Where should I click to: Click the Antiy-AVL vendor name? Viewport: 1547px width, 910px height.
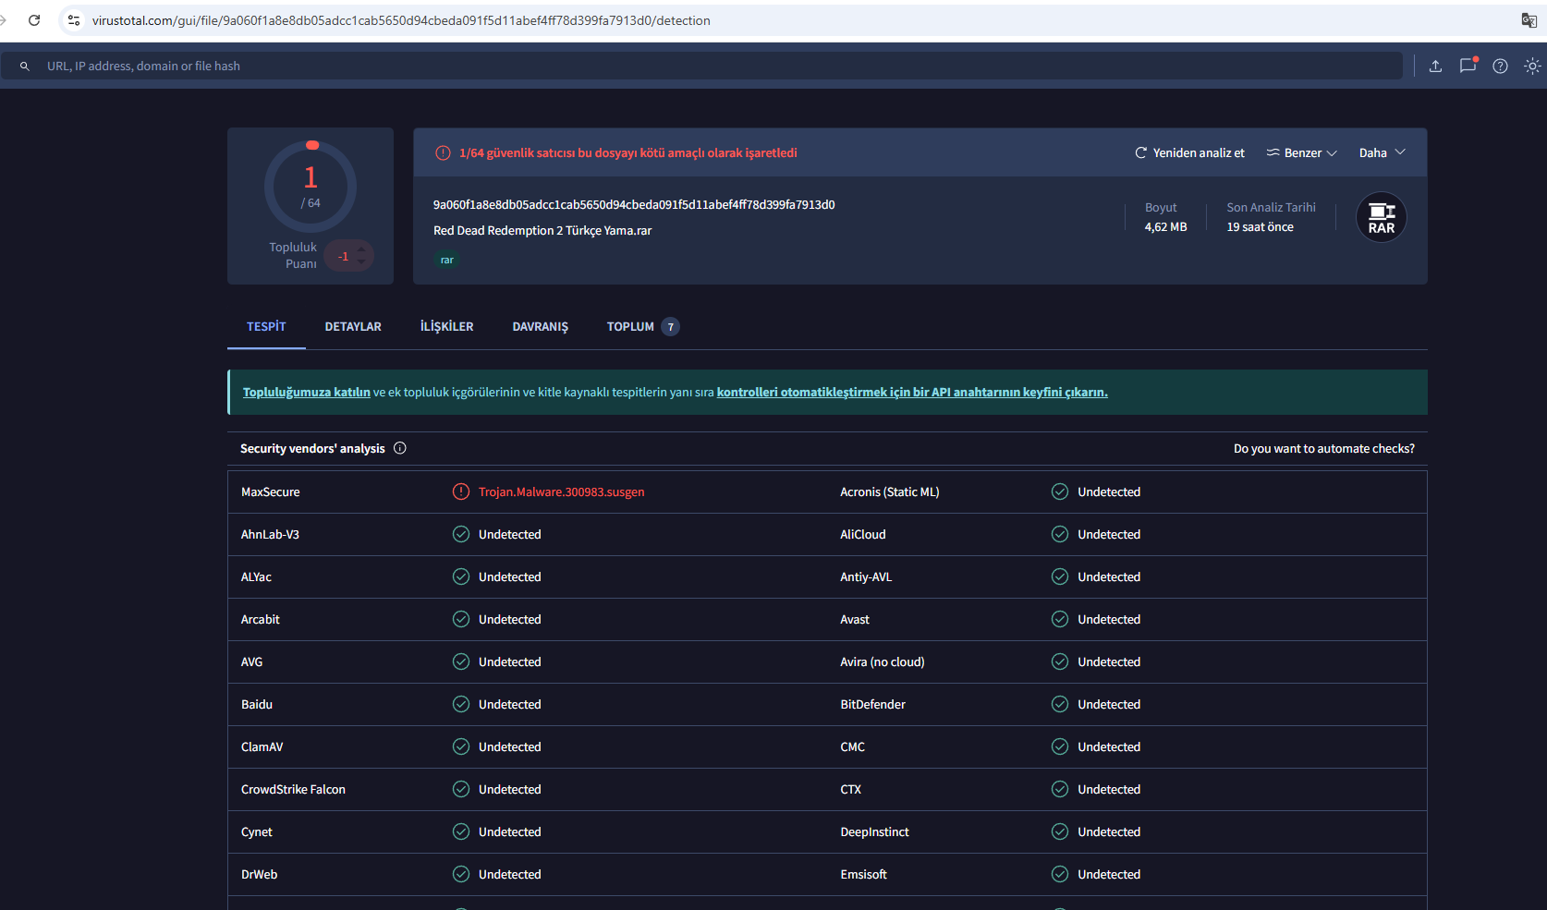pyautogui.click(x=866, y=576)
